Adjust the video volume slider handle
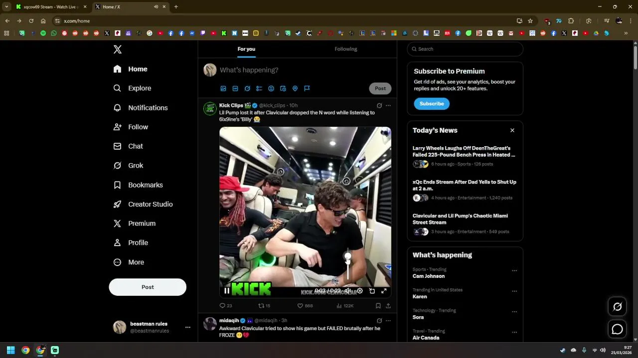The image size is (638, 358). tap(348, 257)
